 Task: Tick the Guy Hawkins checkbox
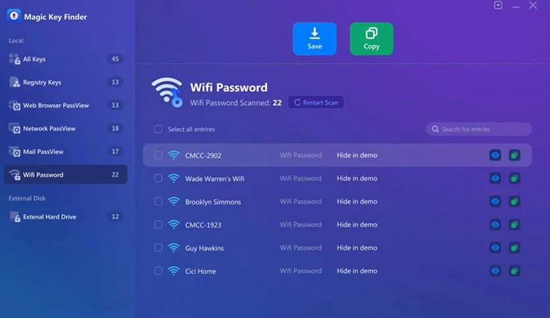[158, 248]
